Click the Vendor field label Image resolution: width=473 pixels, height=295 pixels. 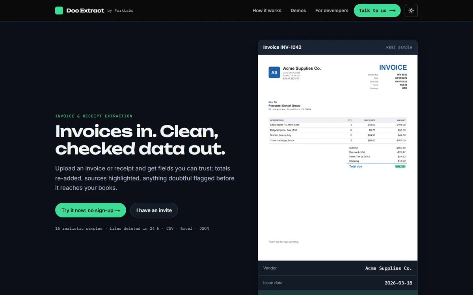click(x=270, y=268)
